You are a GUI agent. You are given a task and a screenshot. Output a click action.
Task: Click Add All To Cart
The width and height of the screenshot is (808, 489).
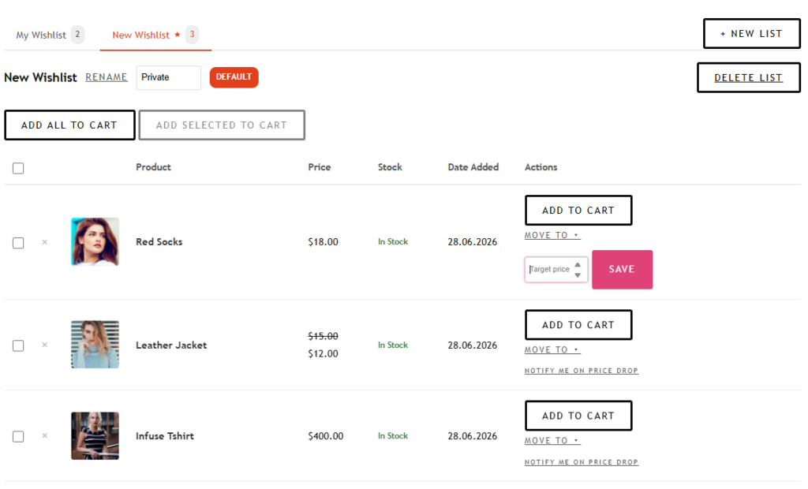(69, 125)
